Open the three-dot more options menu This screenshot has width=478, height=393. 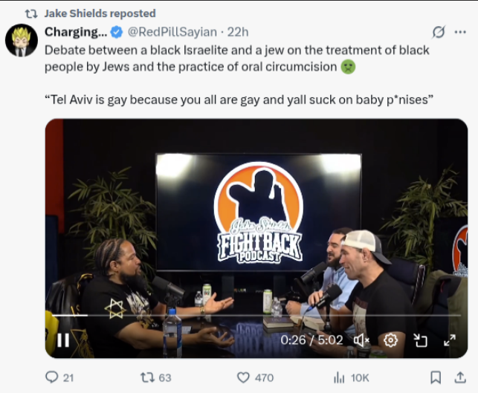(x=460, y=32)
